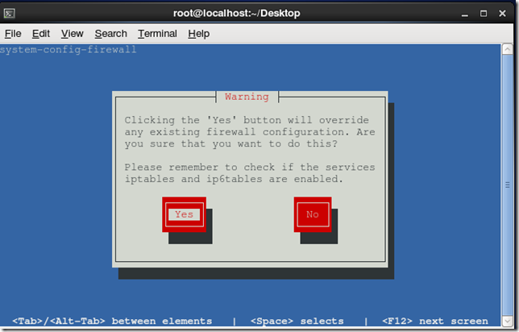Image resolution: width=519 pixels, height=332 pixels.
Task: Click the vertical scrollbar thumb
Action: (x=507, y=185)
